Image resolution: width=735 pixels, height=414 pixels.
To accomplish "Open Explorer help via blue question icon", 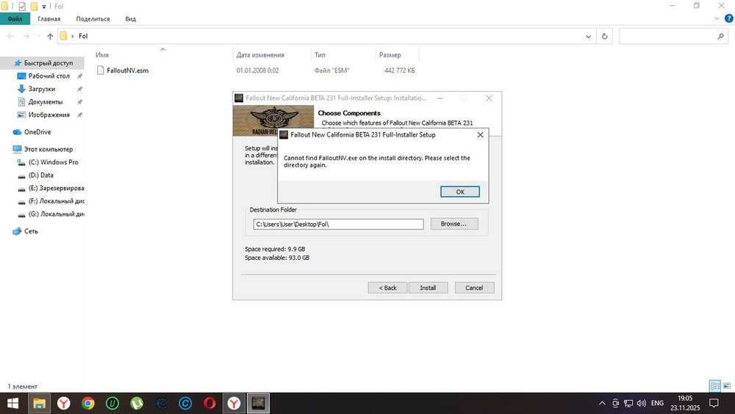I will [x=729, y=19].
